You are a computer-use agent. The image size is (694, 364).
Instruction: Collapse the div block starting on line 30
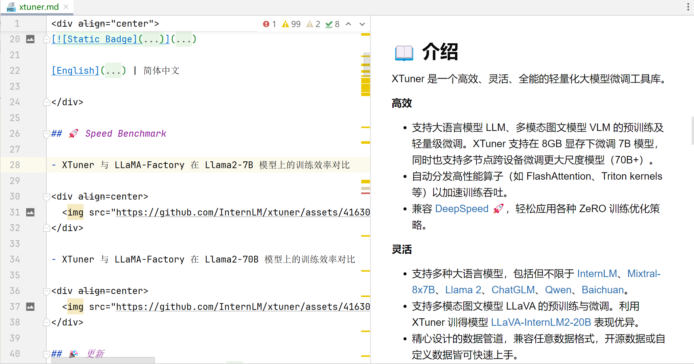(x=47, y=197)
